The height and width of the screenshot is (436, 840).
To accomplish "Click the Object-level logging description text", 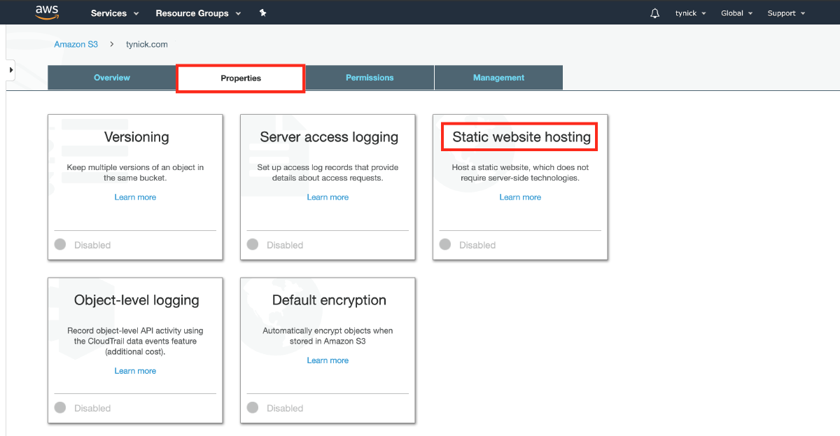I will pos(135,341).
